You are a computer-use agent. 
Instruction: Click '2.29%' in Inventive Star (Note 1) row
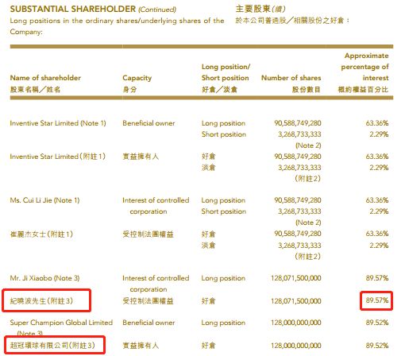[379, 134]
